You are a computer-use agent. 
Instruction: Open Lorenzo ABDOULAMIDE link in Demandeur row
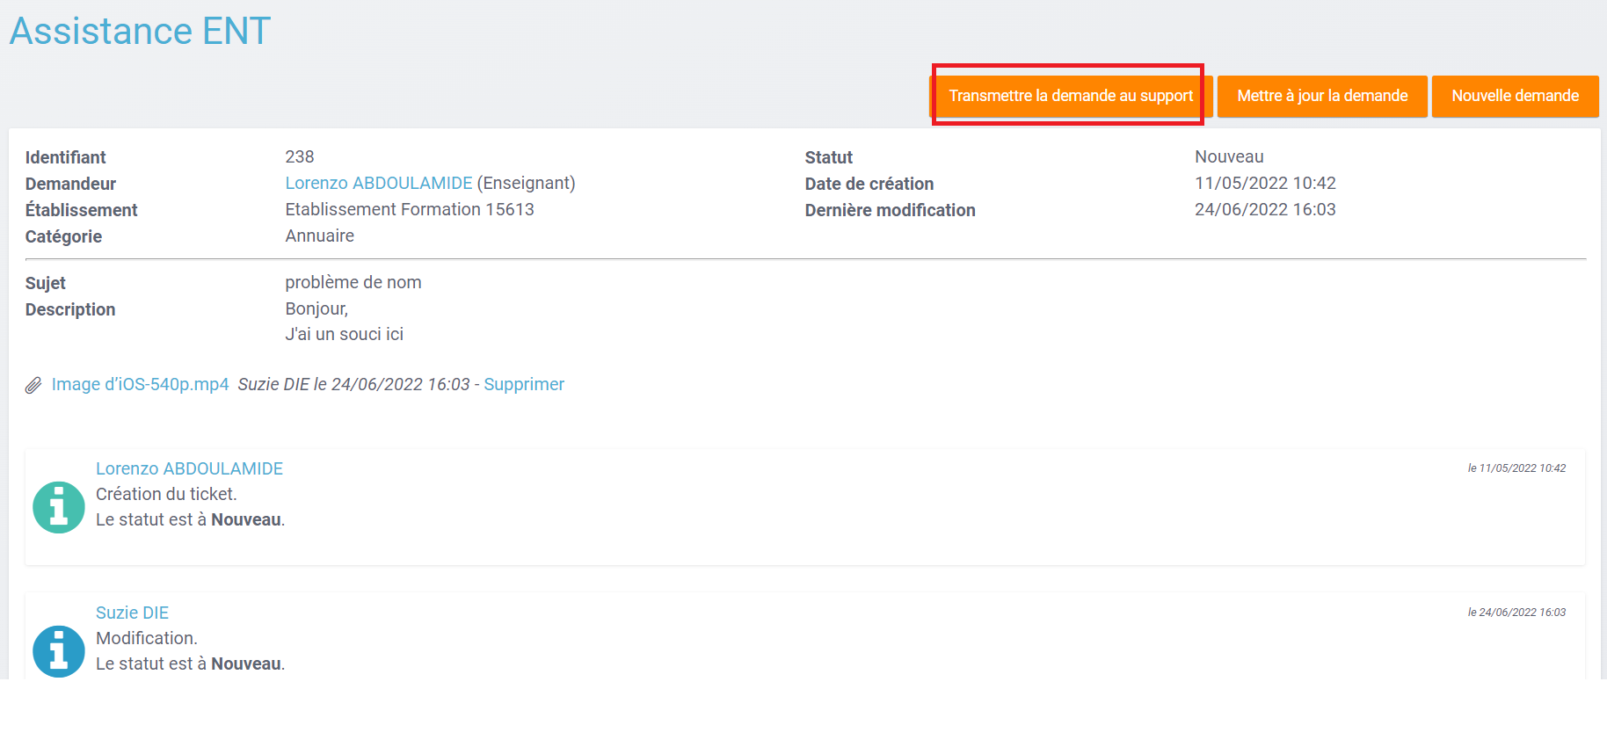(378, 183)
